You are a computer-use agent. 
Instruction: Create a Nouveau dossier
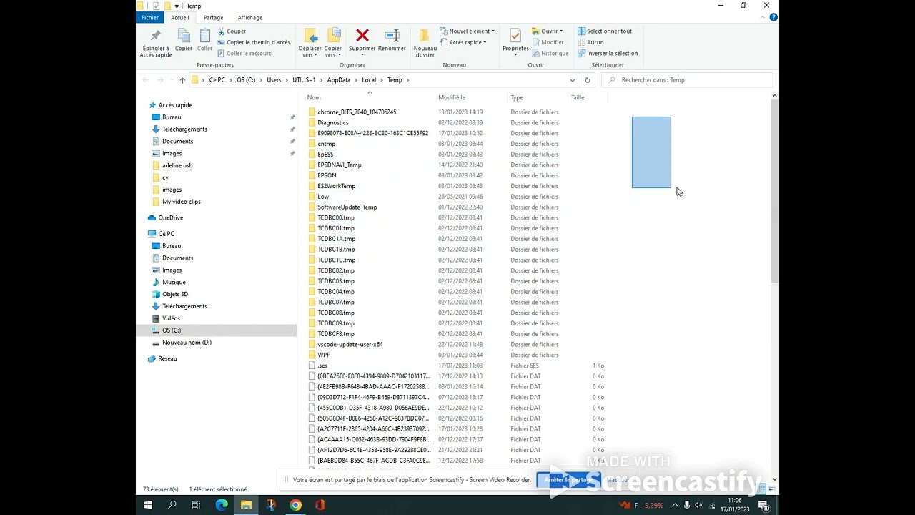425,43
